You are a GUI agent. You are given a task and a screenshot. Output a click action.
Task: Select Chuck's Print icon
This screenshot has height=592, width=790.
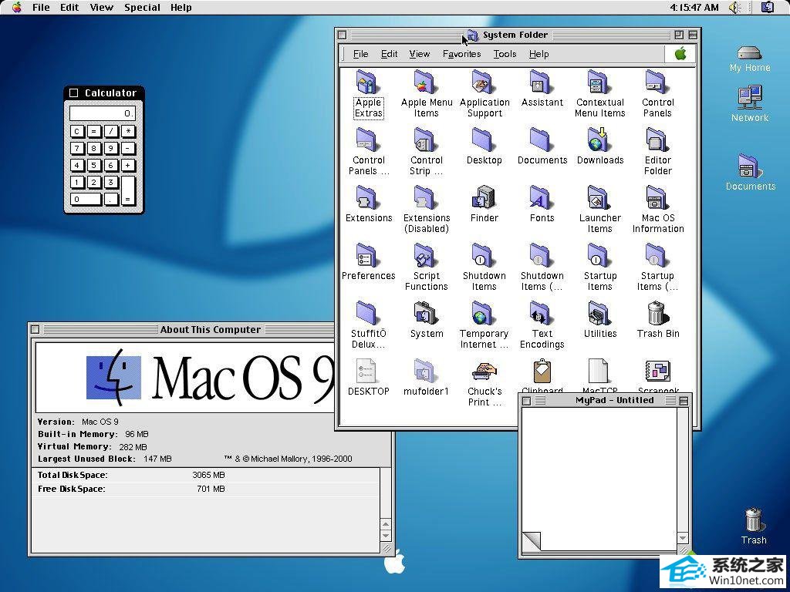coord(484,372)
